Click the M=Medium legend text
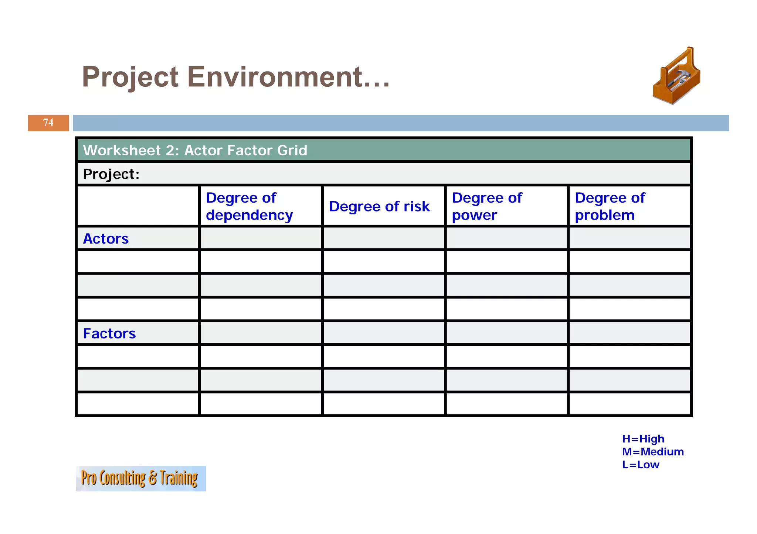The width and height of the screenshot is (757, 534). (653, 452)
